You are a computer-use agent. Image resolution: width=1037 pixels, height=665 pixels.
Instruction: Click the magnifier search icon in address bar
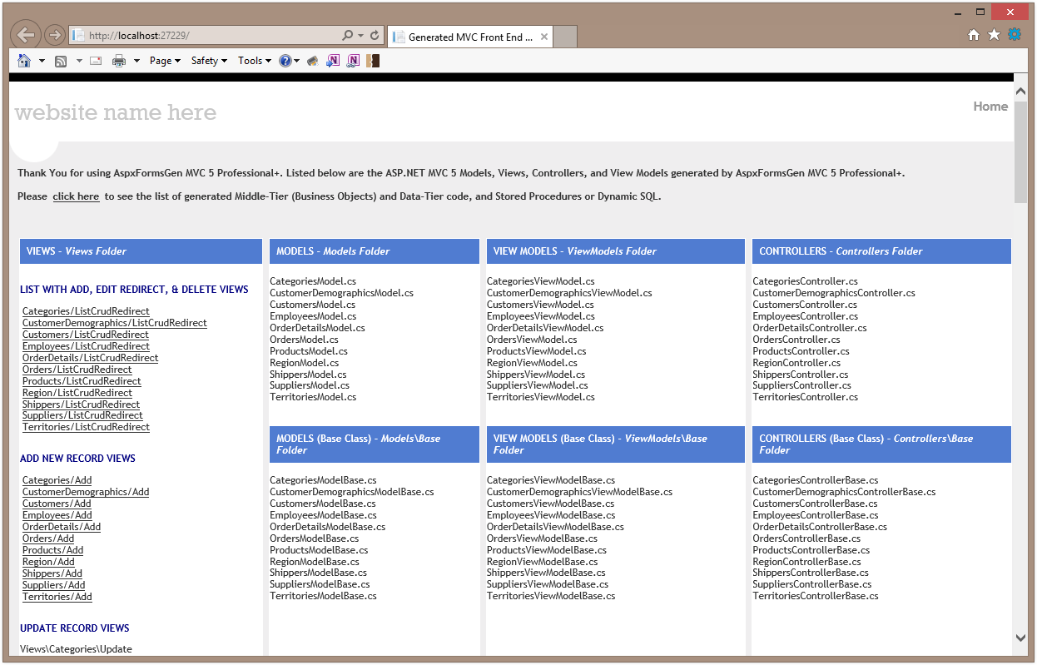348,36
